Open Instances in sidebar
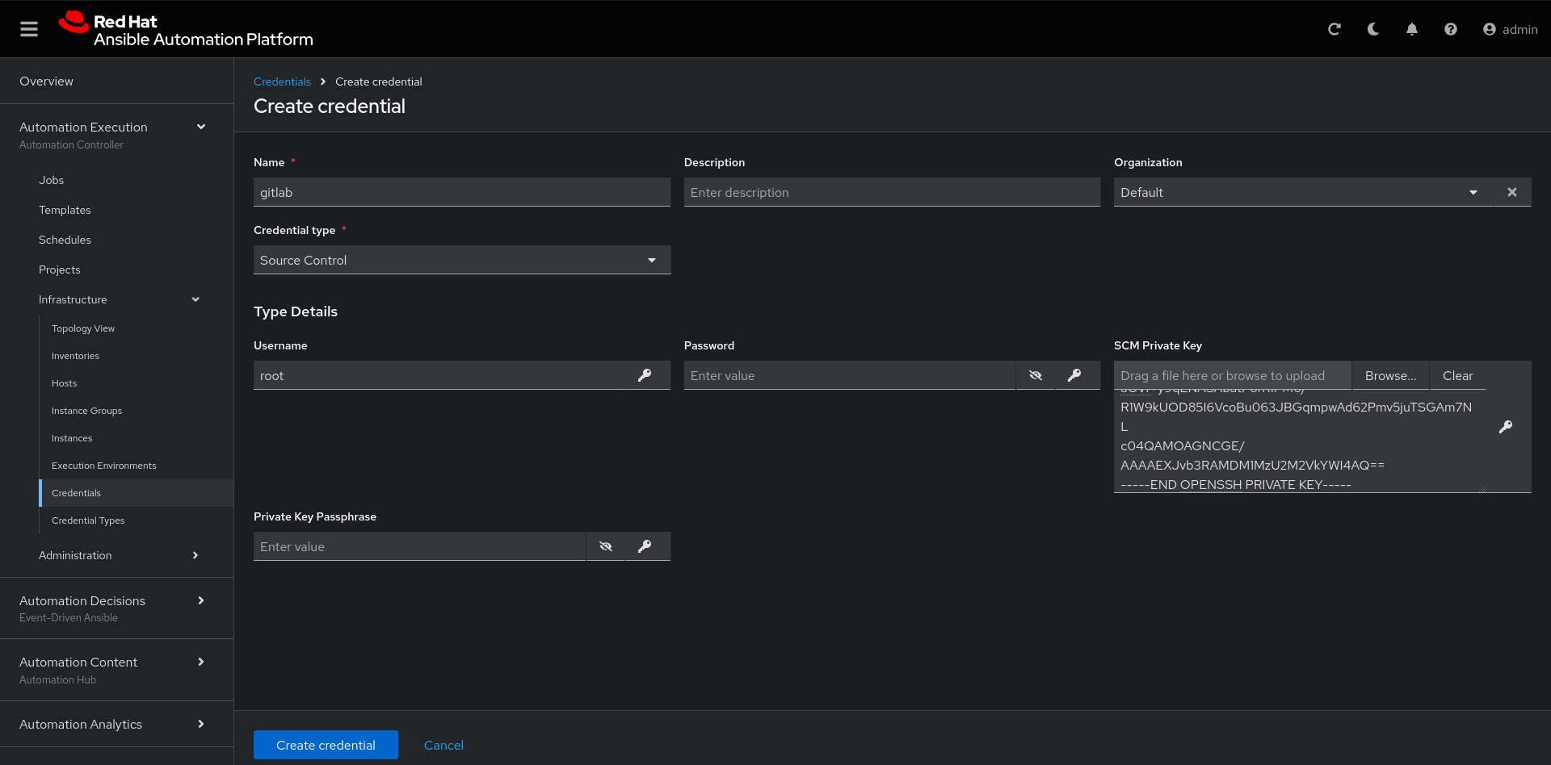The image size is (1551, 765). coord(72,438)
